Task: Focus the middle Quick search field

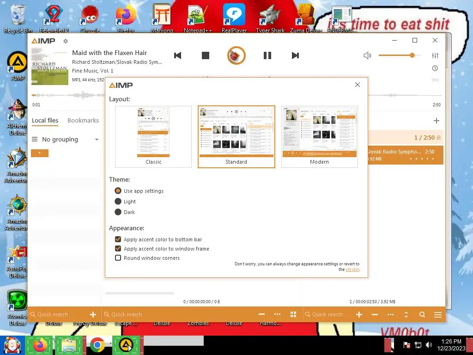Action: click(x=180, y=314)
